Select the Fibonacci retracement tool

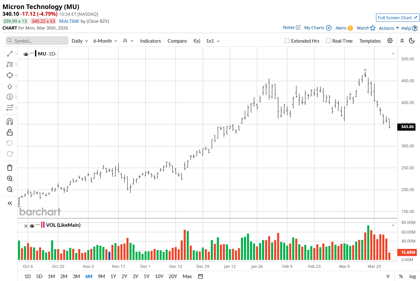[10, 64]
